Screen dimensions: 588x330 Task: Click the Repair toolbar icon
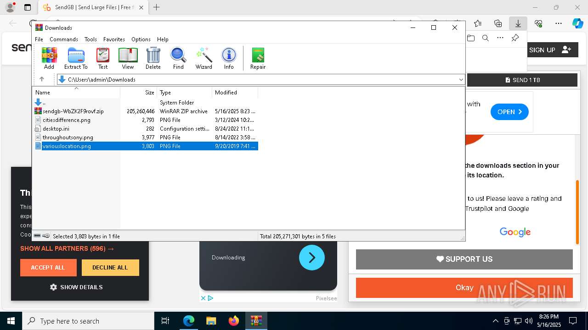click(x=258, y=58)
